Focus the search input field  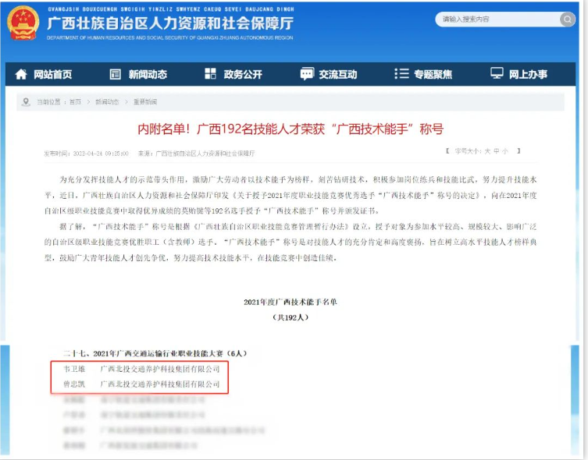[x=499, y=19]
